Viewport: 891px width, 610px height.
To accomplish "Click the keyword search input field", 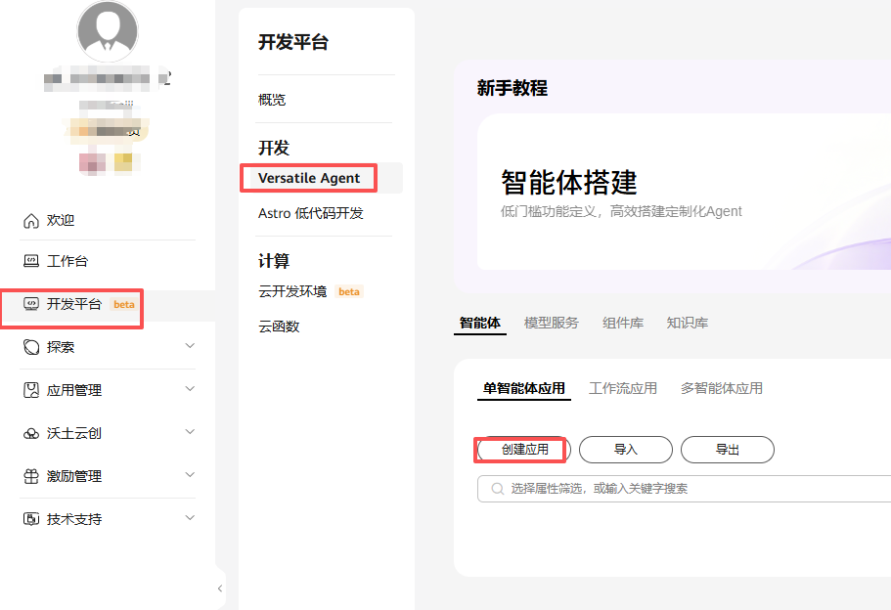I will (606, 488).
